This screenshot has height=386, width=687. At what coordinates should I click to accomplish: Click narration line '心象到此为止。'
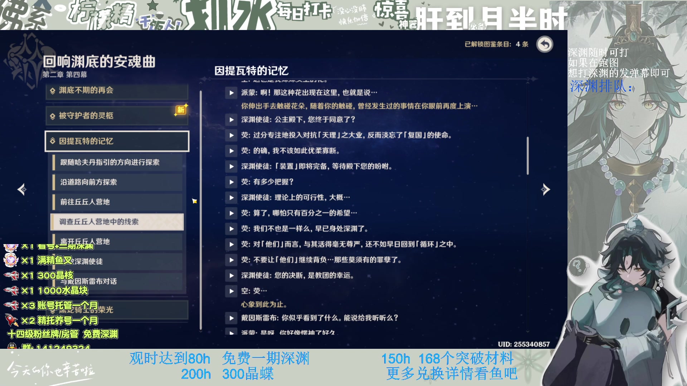pyautogui.click(x=264, y=305)
